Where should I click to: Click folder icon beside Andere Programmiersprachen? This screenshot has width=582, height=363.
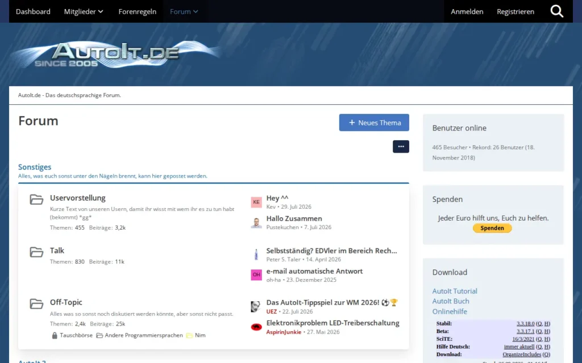pyautogui.click(x=99, y=335)
